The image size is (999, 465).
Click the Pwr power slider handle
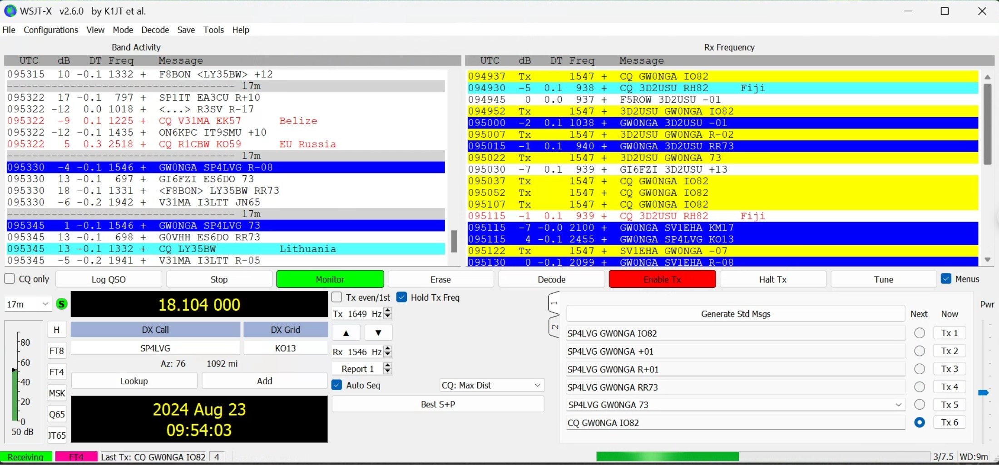[x=984, y=392]
